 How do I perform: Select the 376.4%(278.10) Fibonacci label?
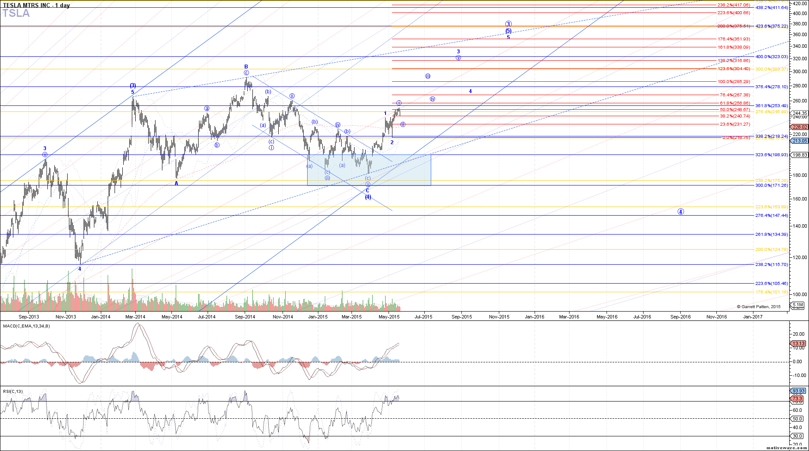coord(772,87)
